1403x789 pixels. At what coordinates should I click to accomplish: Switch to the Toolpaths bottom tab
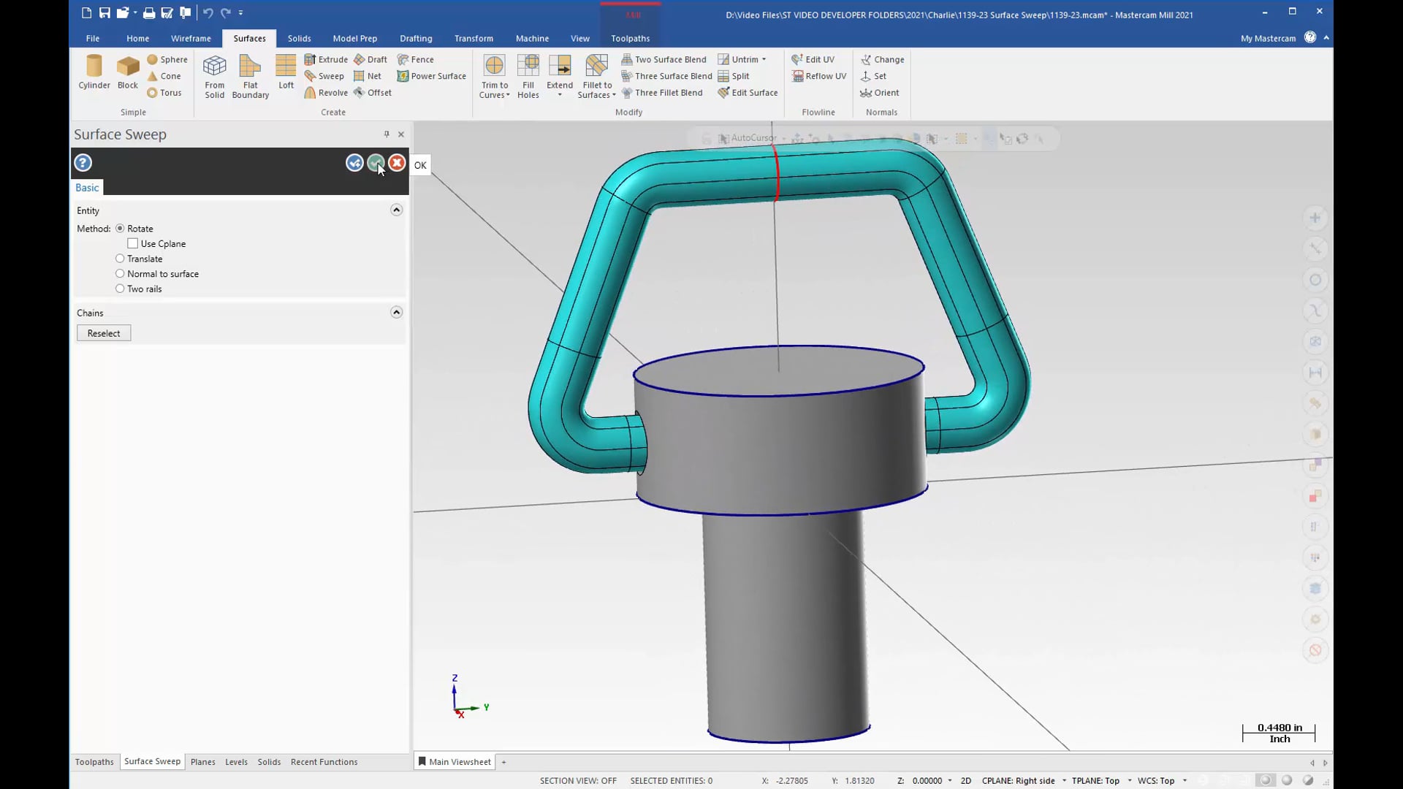(x=94, y=761)
